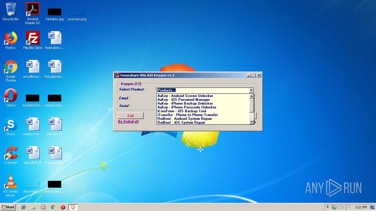Click the Exit button in Keygen

pos(131,115)
